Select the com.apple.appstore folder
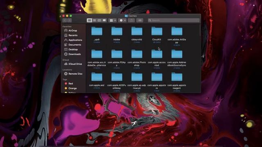The width and height of the screenshot is (262, 147). pyautogui.click(x=157, y=77)
